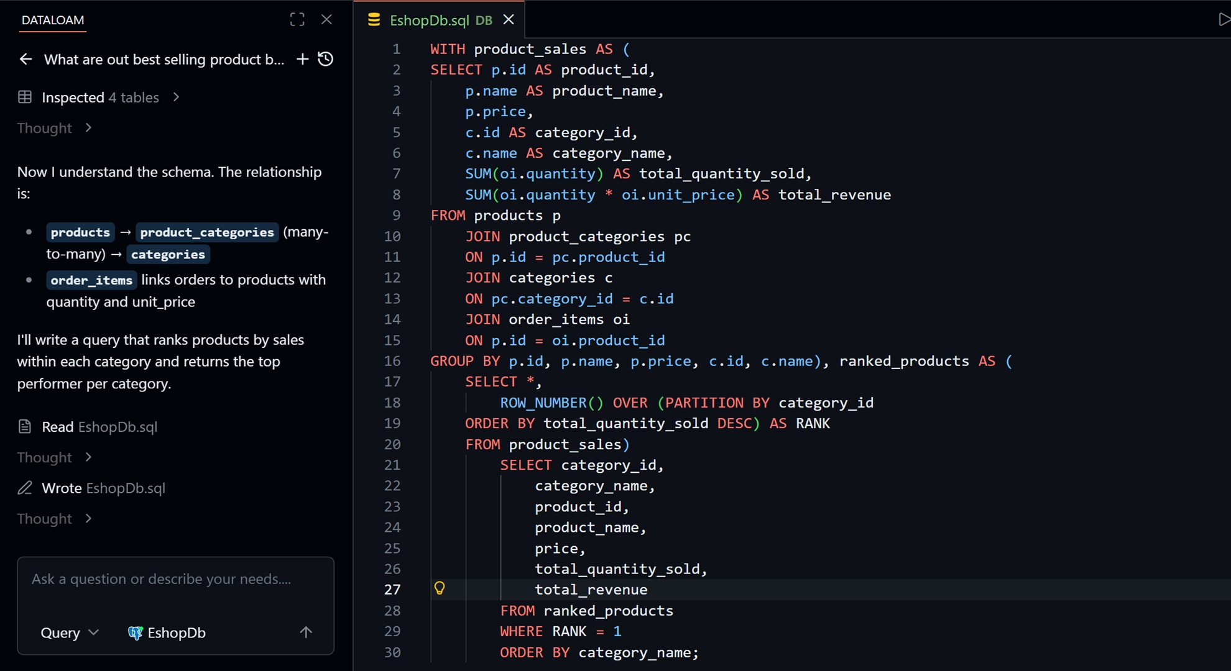Click 'FROM products p' on line 9
The image size is (1231, 671).
(496, 216)
